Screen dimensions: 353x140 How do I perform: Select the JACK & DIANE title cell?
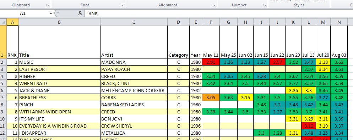[59, 91]
